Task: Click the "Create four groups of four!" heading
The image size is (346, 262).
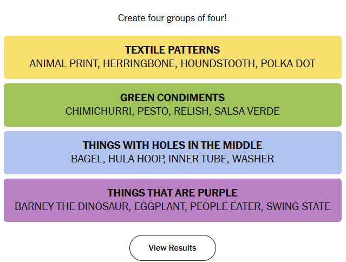Action: click(172, 18)
